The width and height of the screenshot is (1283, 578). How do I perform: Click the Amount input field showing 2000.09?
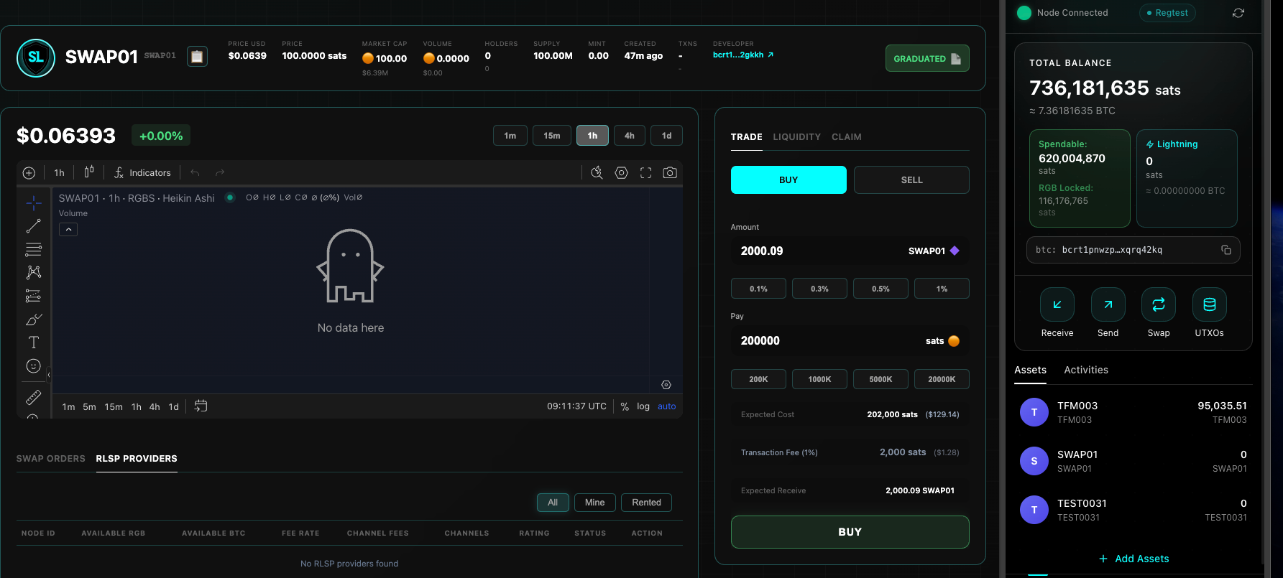point(850,251)
